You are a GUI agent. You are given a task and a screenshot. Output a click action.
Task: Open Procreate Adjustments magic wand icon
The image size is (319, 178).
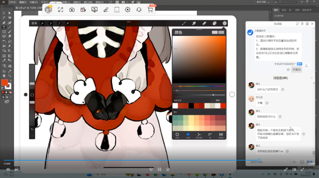[51, 23]
